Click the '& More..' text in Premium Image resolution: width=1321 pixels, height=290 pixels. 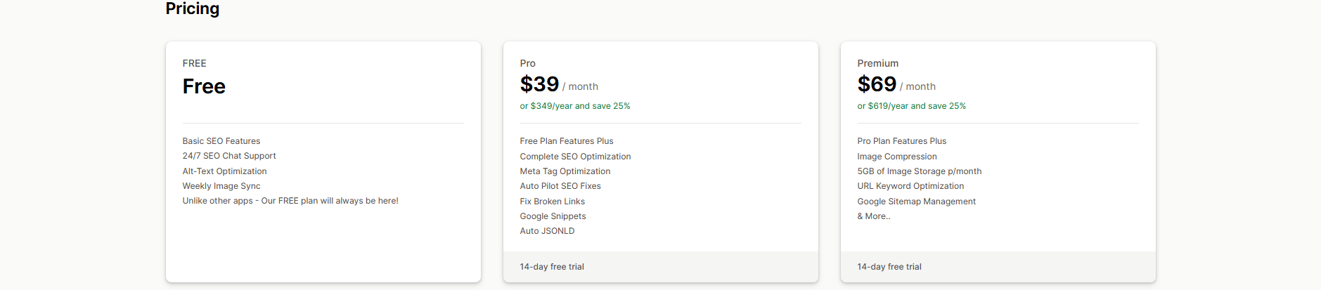873,216
